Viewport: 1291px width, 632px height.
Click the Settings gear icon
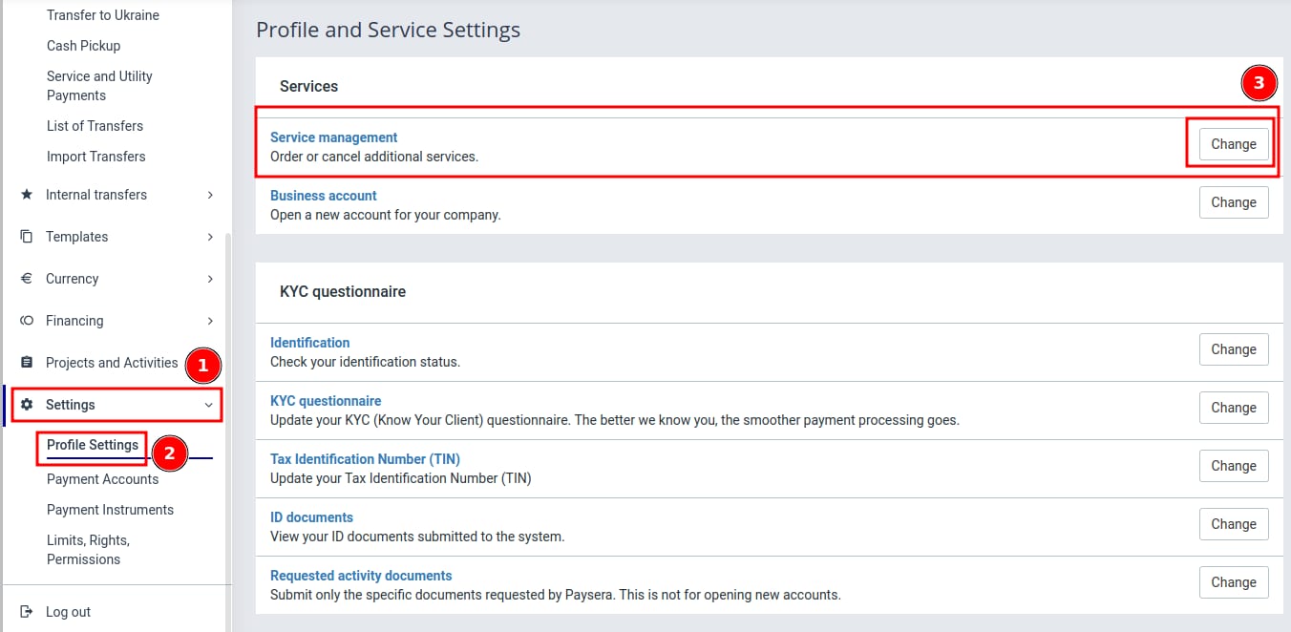coord(27,405)
